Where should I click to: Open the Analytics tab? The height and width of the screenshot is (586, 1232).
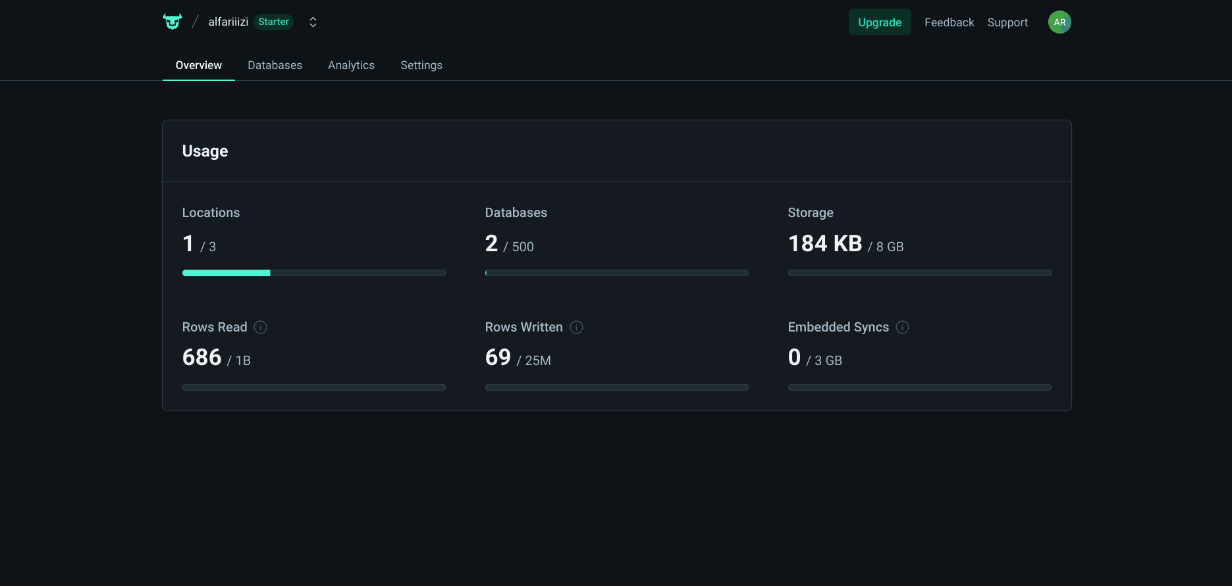(x=352, y=65)
